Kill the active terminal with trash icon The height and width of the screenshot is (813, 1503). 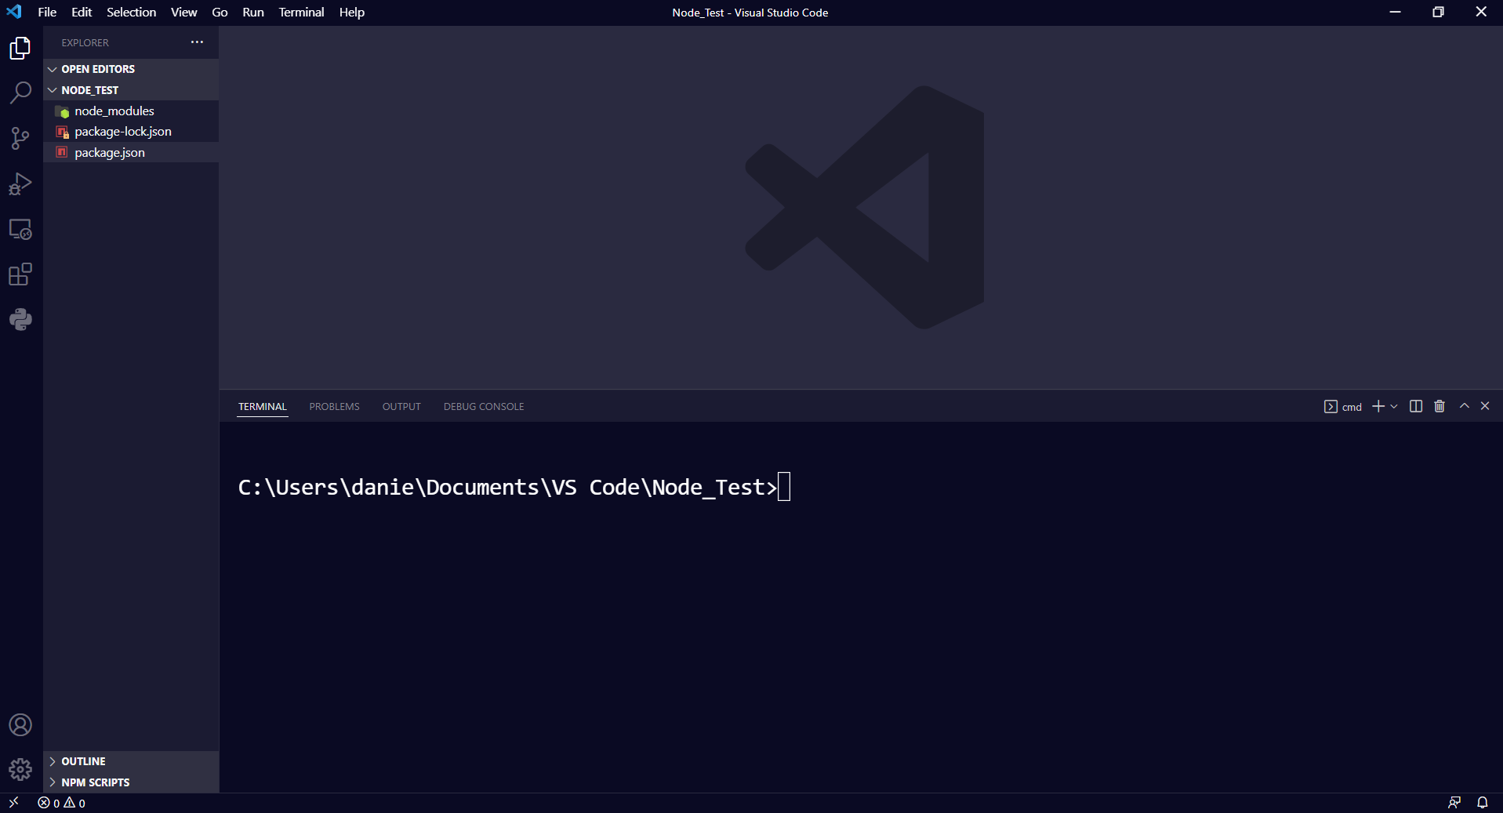coord(1439,406)
